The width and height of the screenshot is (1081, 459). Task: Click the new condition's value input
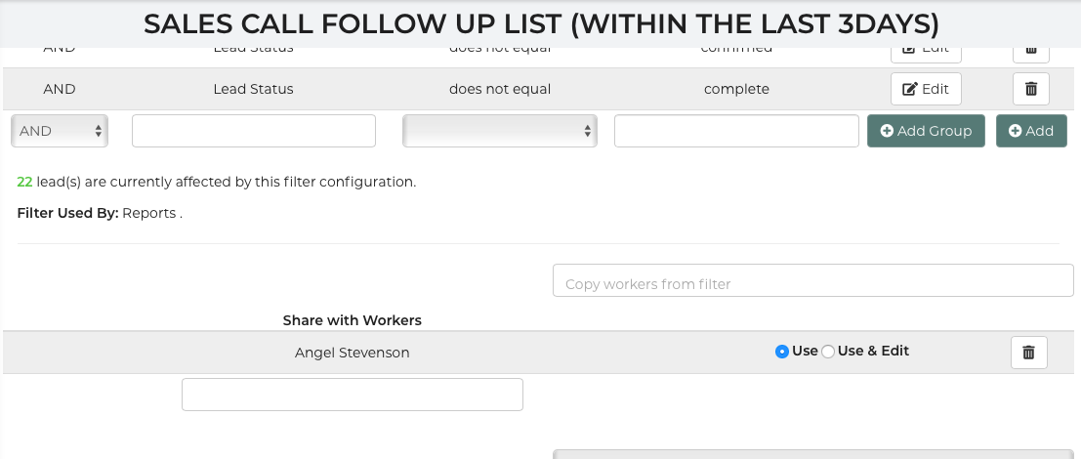[736, 131]
